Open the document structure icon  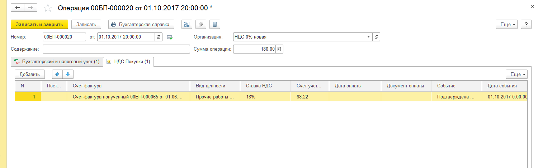(x=187, y=24)
